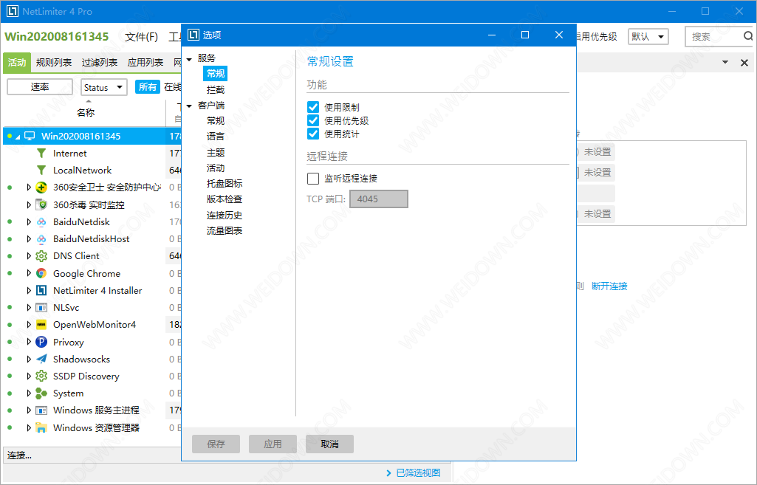This screenshot has width=757, height=485.
Task: Click the 360杀毒 shield icon
Action: point(41,204)
